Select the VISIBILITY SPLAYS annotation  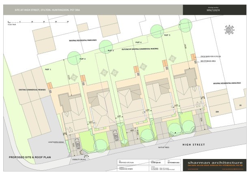[x=81, y=160]
